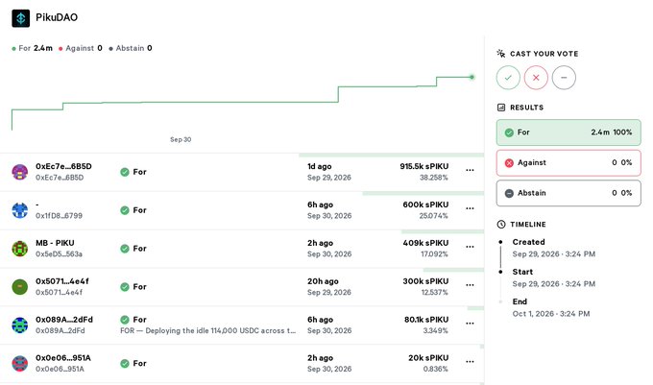The height and width of the screenshot is (385, 653).
Task: Select the Against result bar
Action: 568,163
